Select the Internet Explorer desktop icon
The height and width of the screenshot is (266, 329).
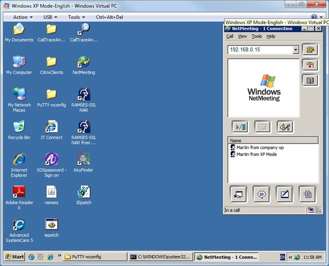(19, 165)
